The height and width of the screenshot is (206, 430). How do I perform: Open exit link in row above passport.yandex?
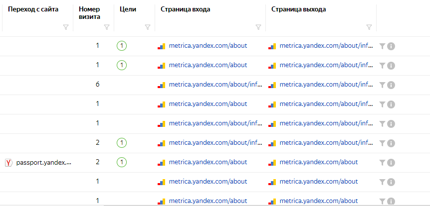(x=326, y=142)
